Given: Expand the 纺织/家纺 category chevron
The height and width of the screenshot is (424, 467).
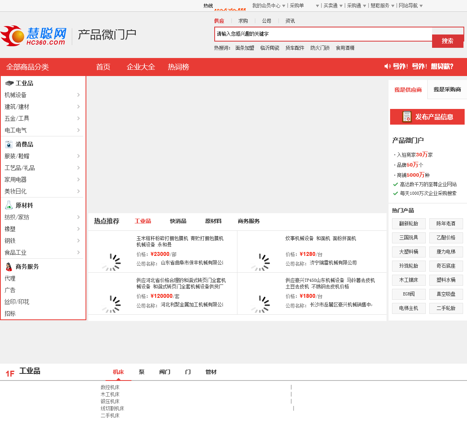Looking at the screenshot, I should click(x=78, y=217).
